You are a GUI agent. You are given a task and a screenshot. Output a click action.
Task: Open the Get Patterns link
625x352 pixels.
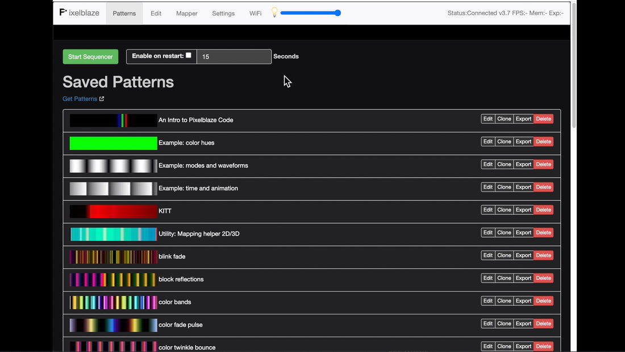click(80, 99)
